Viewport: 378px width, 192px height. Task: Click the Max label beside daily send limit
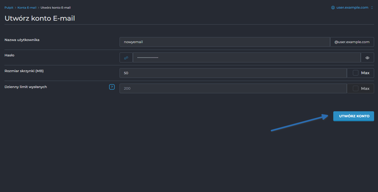pyautogui.click(x=365, y=89)
